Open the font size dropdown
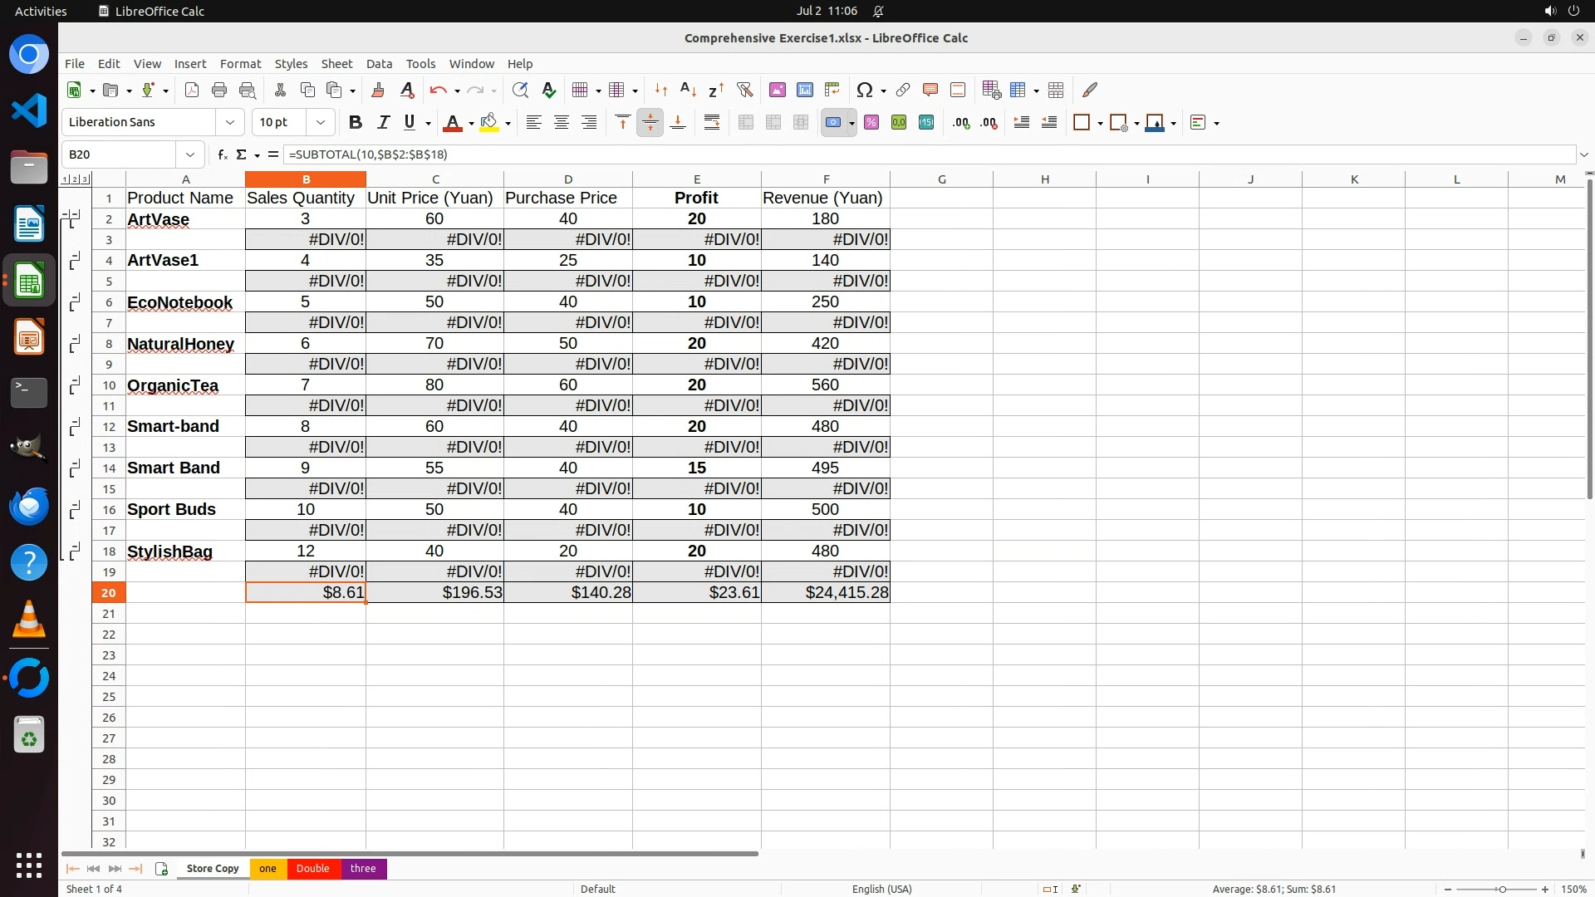Image resolution: width=1595 pixels, height=897 pixels. (x=320, y=122)
